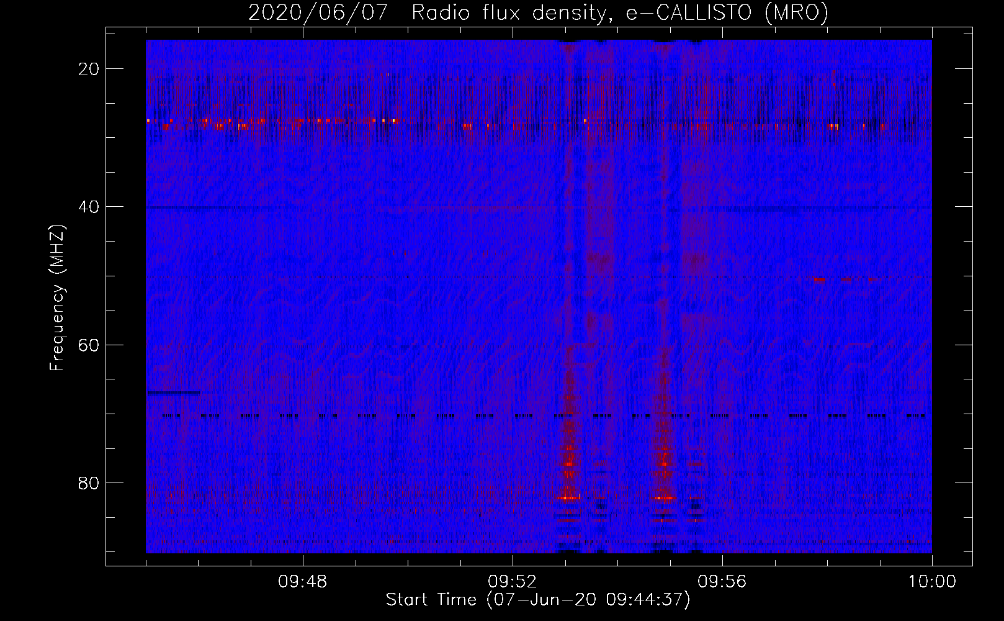Click the bright radio burst near 09:55 at 82 MHz
This screenshot has height=621, width=1004.
[x=665, y=497]
